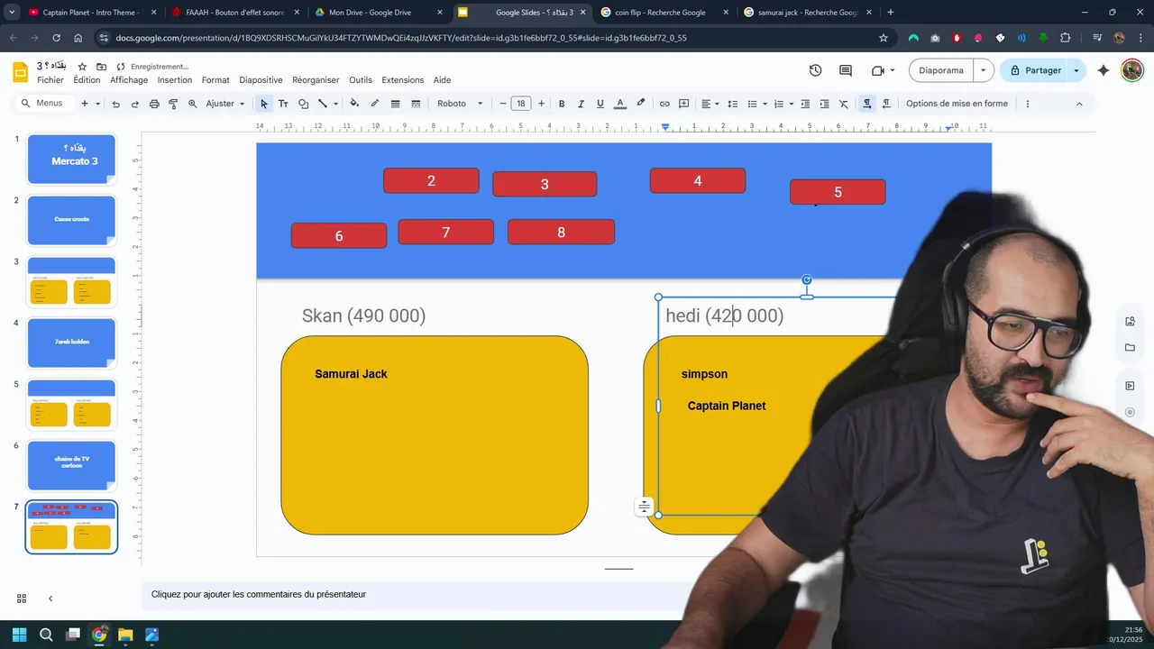Viewport: 1154px width, 649px height.
Task: Open the fill color bucket
Action: pos(354,104)
